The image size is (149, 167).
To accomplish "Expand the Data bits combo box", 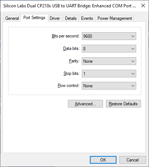I will 109,49.
